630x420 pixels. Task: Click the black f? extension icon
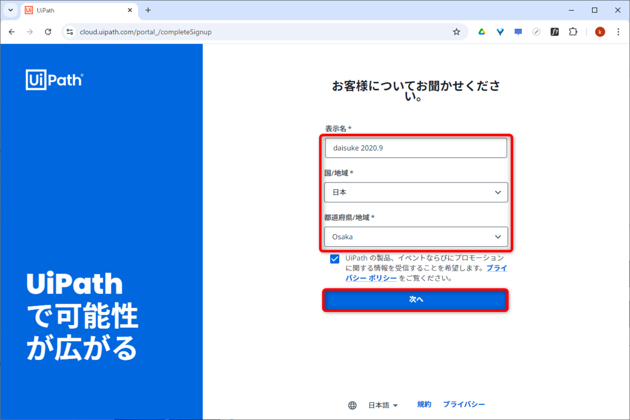click(554, 32)
